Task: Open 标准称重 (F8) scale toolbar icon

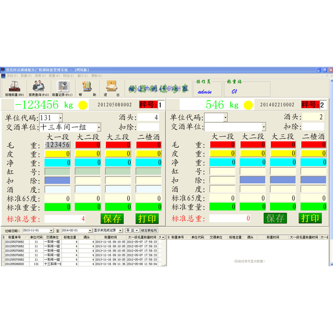Action: tap(14, 88)
